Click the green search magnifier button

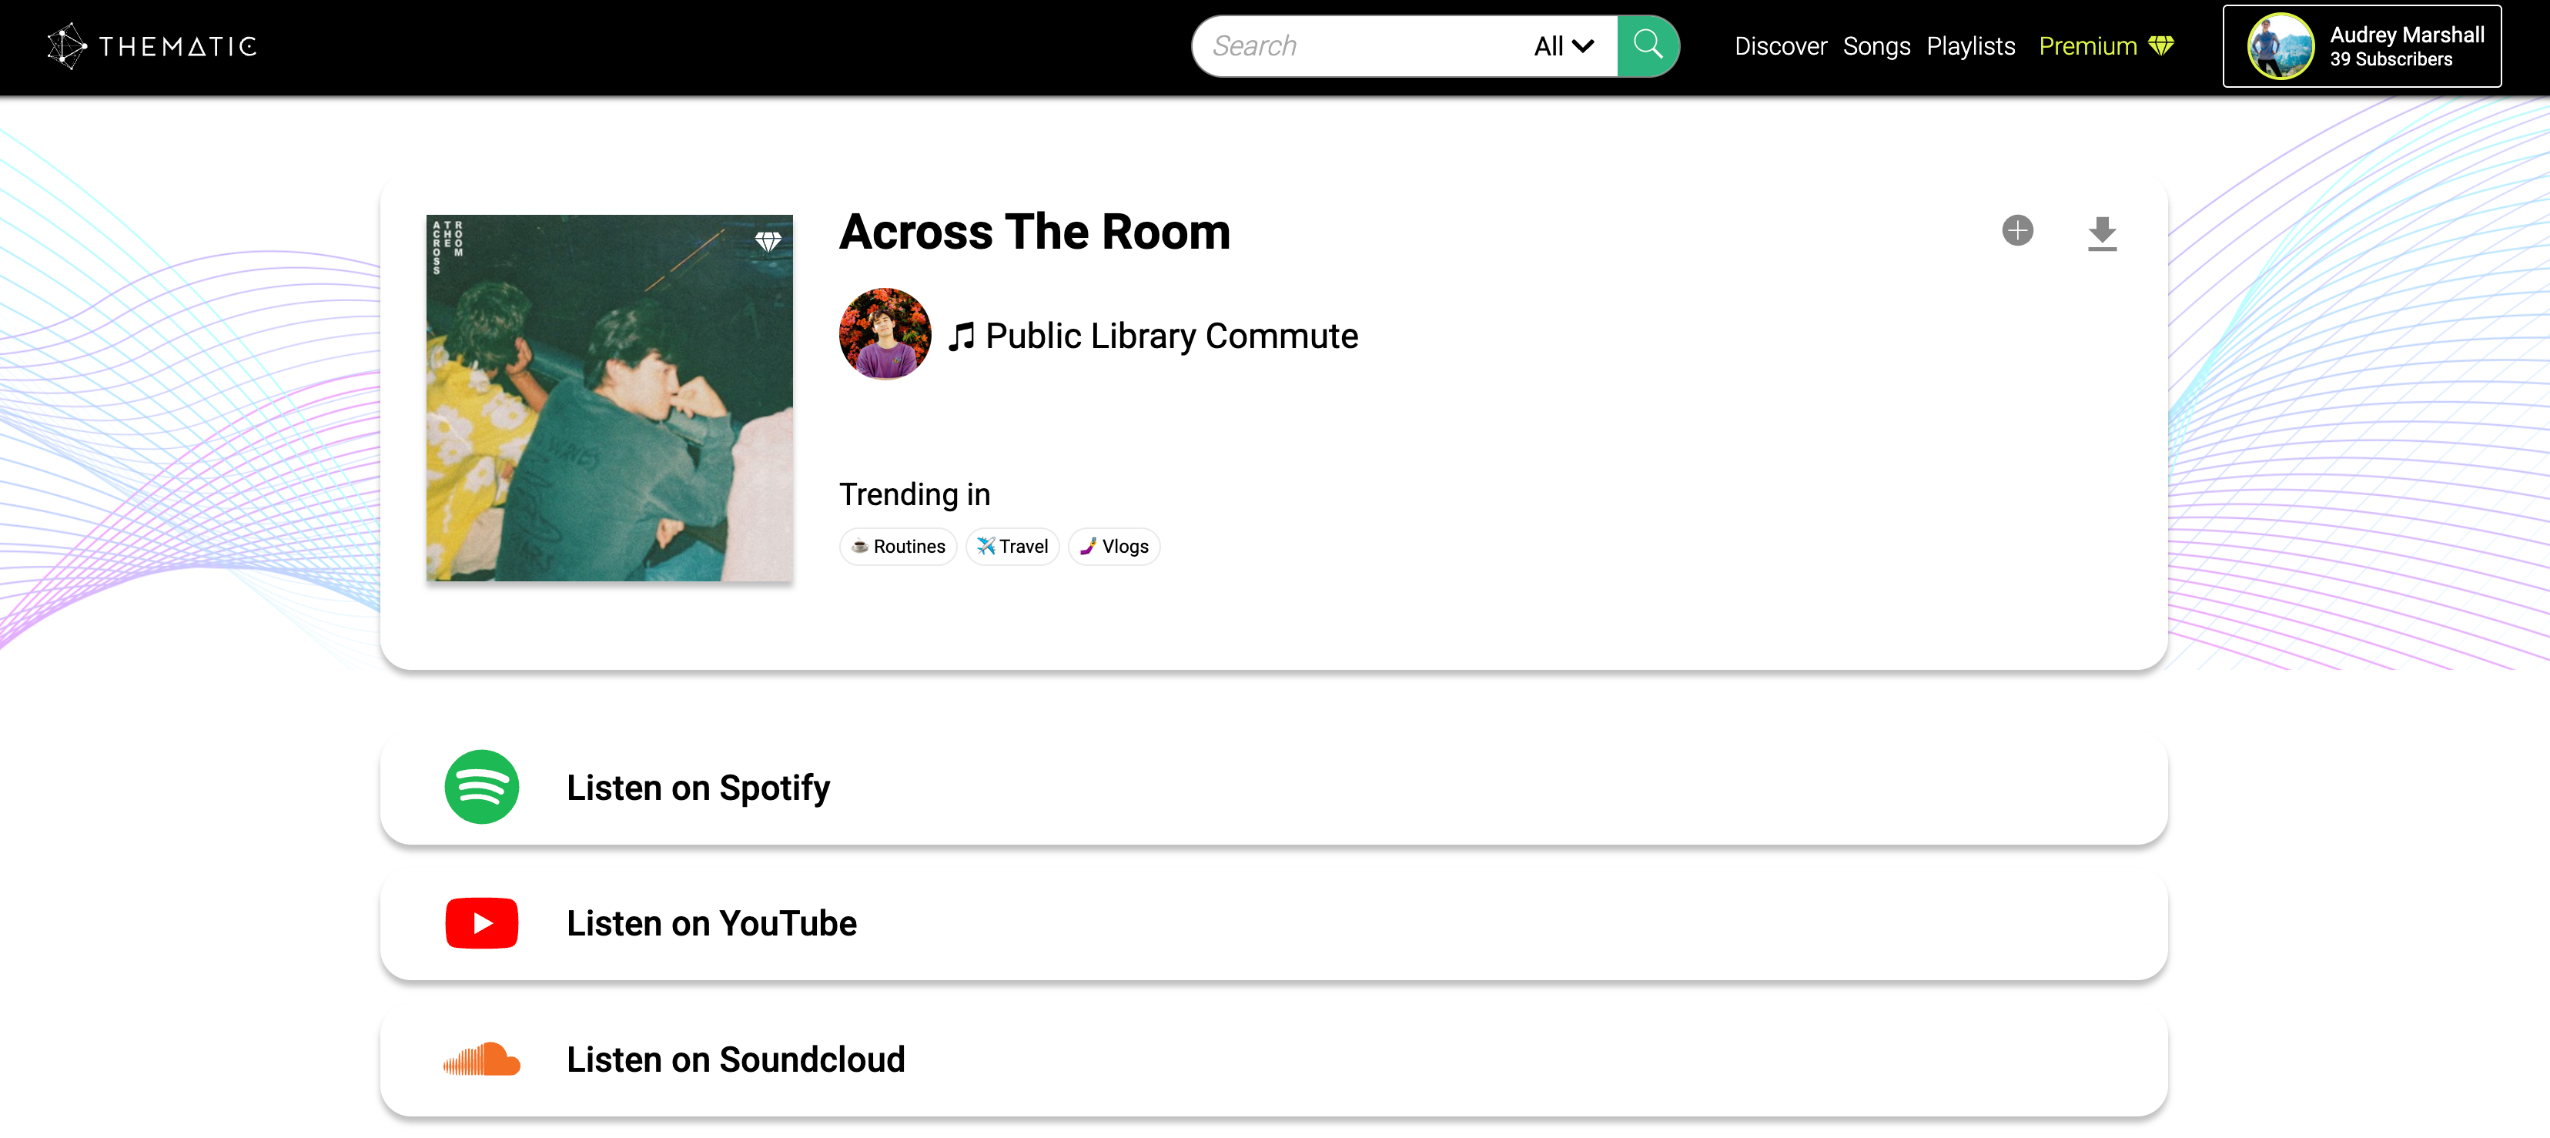[1647, 45]
